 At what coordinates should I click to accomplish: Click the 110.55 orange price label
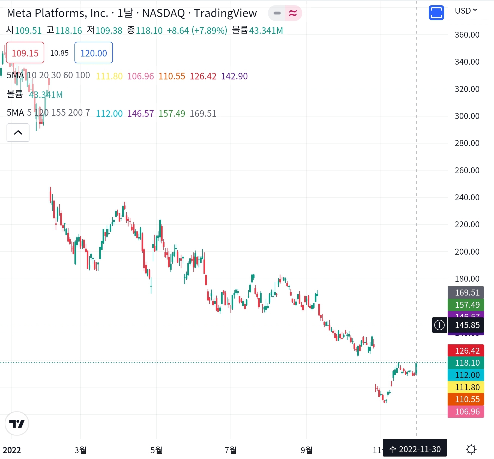coord(466,399)
